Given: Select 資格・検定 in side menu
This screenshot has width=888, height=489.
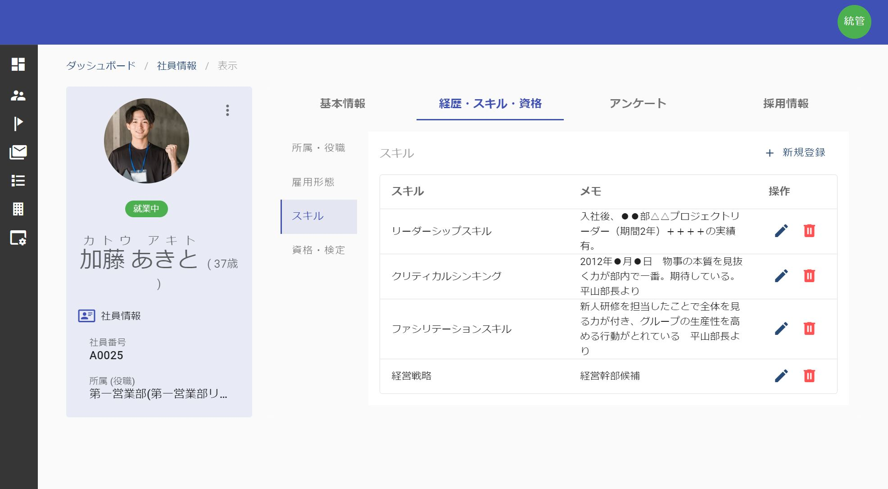Looking at the screenshot, I should pyautogui.click(x=318, y=250).
